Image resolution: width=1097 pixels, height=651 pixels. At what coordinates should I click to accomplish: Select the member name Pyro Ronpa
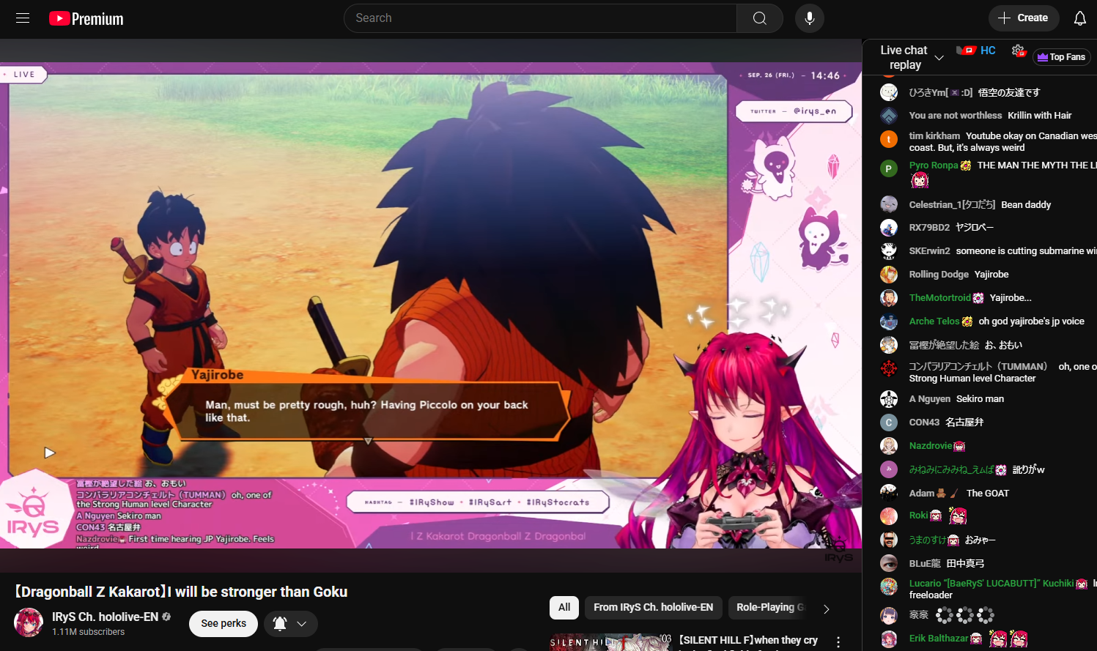click(934, 165)
